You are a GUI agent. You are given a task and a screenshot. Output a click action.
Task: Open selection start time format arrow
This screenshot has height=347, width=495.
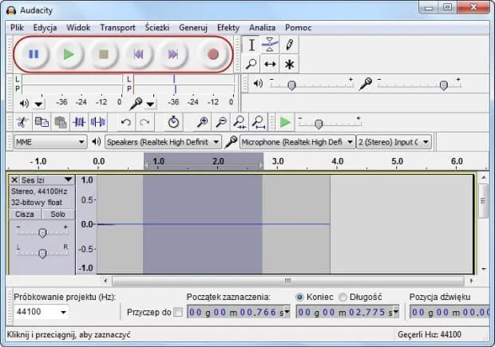click(x=287, y=312)
